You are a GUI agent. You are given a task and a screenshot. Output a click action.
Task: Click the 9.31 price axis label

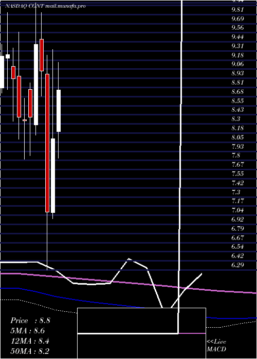tap(237, 46)
